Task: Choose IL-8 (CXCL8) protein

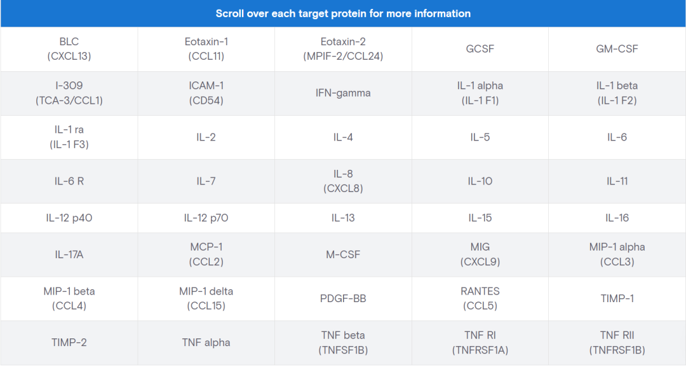Action: (343, 181)
